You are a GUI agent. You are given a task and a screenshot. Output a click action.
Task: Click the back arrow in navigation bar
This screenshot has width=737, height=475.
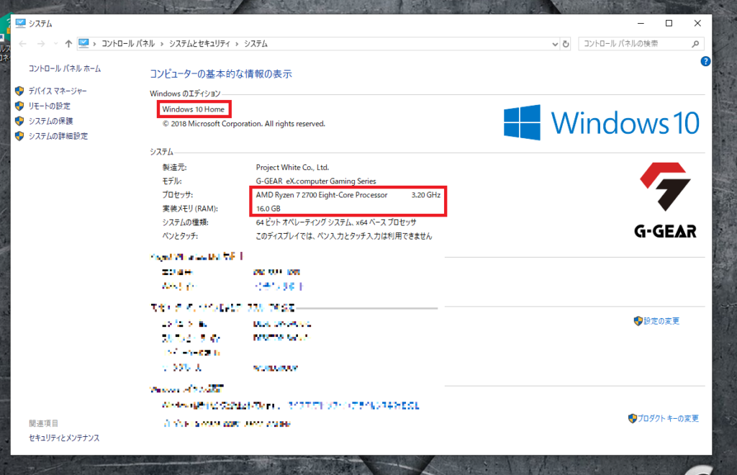(x=22, y=44)
